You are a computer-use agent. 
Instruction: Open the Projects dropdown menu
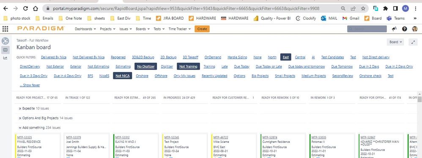click(107, 29)
